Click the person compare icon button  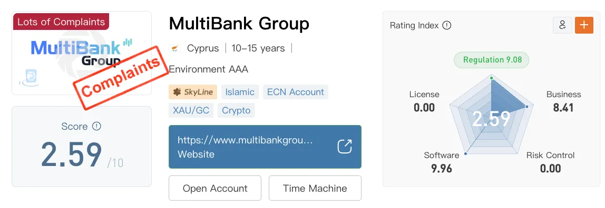(562, 25)
